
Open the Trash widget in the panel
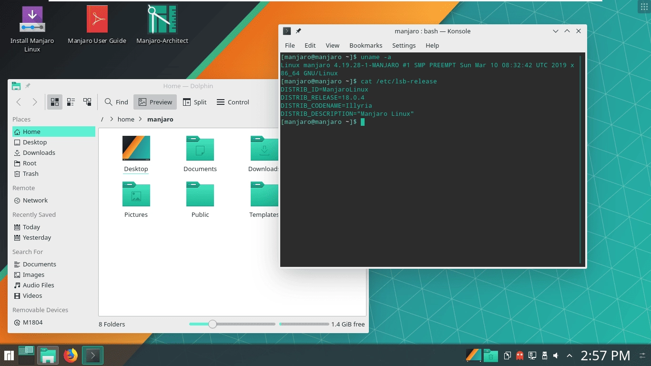click(x=491, y=356)
